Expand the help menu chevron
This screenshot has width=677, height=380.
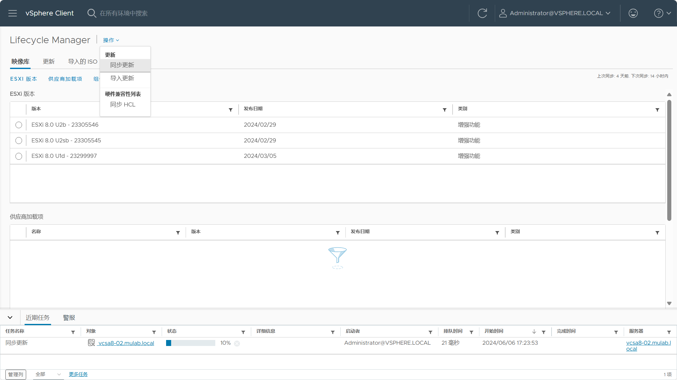pyautogui.click(x=669, y=13)
